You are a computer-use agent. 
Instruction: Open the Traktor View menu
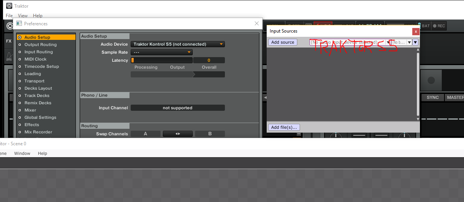pyautogui.click(x=23, y=16)
